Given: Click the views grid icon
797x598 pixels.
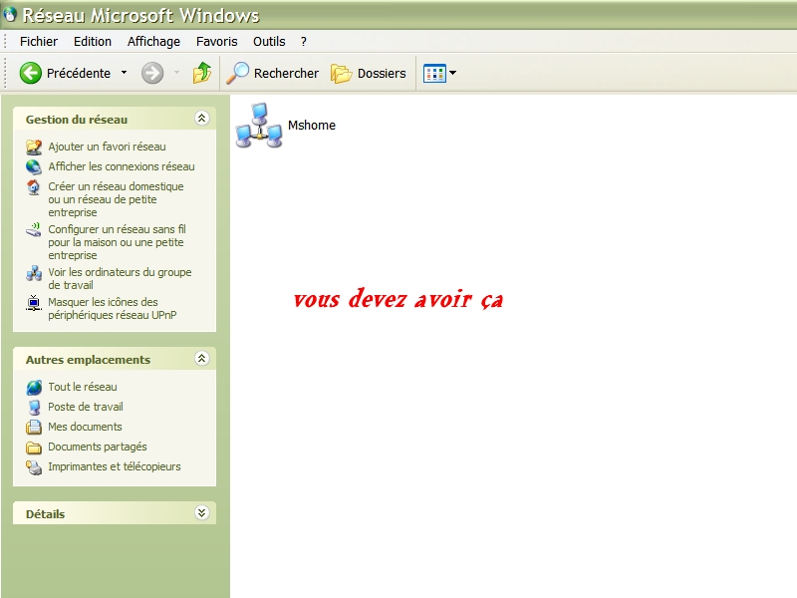Looking at the screenshot, I should (x=434, y=73).
